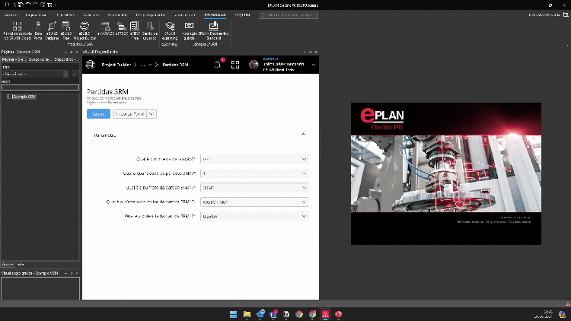
Task: Click the notification bell in Project Builder
Action: click(x=218, y=65)
